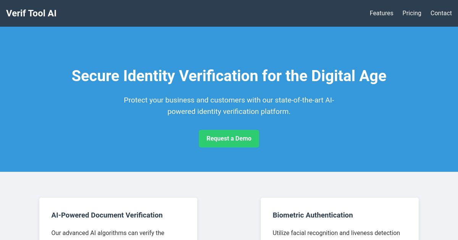
Task: Select the Pricing navigation item
Action: click(412, 13)
